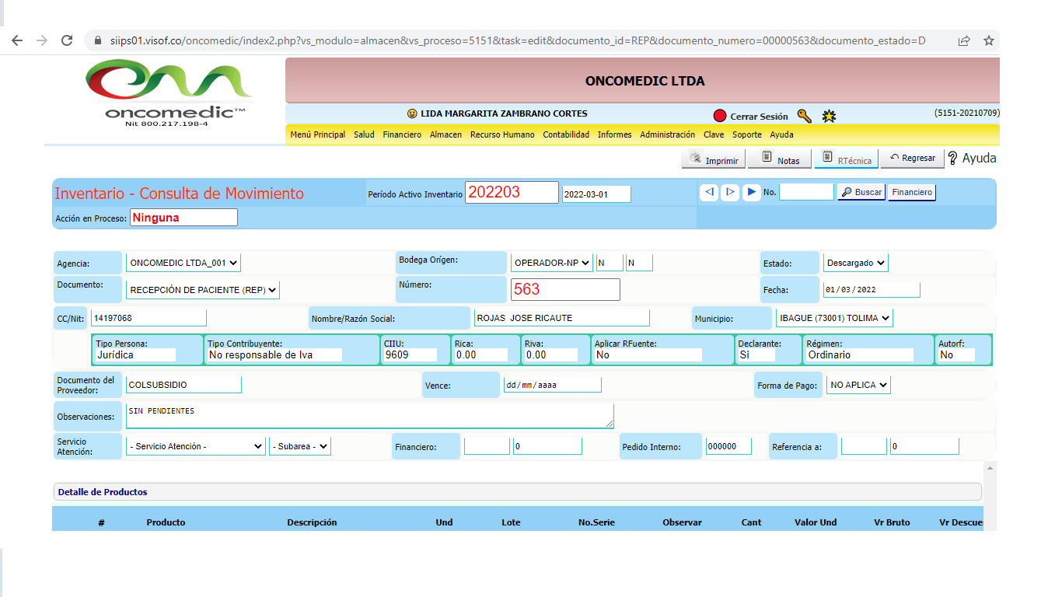The width and height of the screenshot is (1062, 597).
Task: Click the golden key icon
Action: [x=805, y=117]
